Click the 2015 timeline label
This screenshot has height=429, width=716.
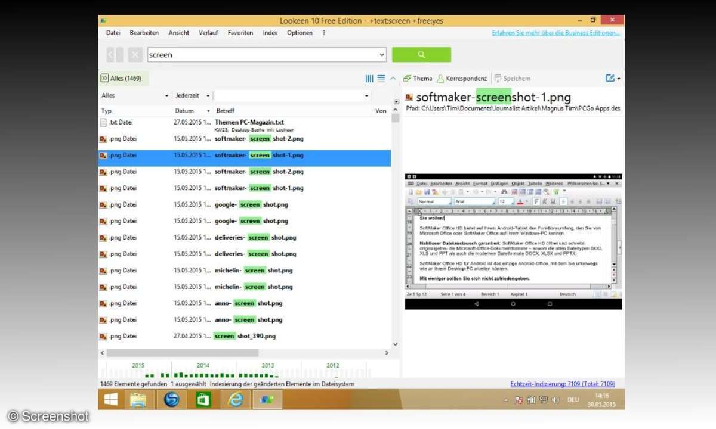pyautogui.click(x=138, y=365)
